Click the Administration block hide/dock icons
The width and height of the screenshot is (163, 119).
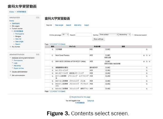(38, 55)
